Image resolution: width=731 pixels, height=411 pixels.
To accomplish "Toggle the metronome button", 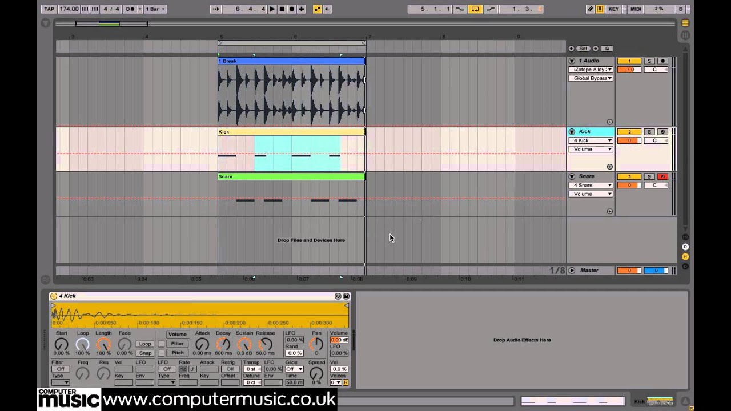I will 130,9.
